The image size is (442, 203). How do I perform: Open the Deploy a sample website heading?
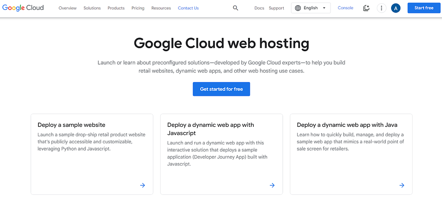71,125
